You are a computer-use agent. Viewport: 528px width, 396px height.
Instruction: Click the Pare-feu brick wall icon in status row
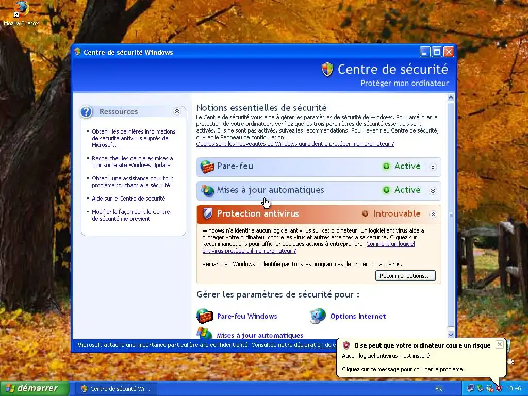tap(207, 167)
